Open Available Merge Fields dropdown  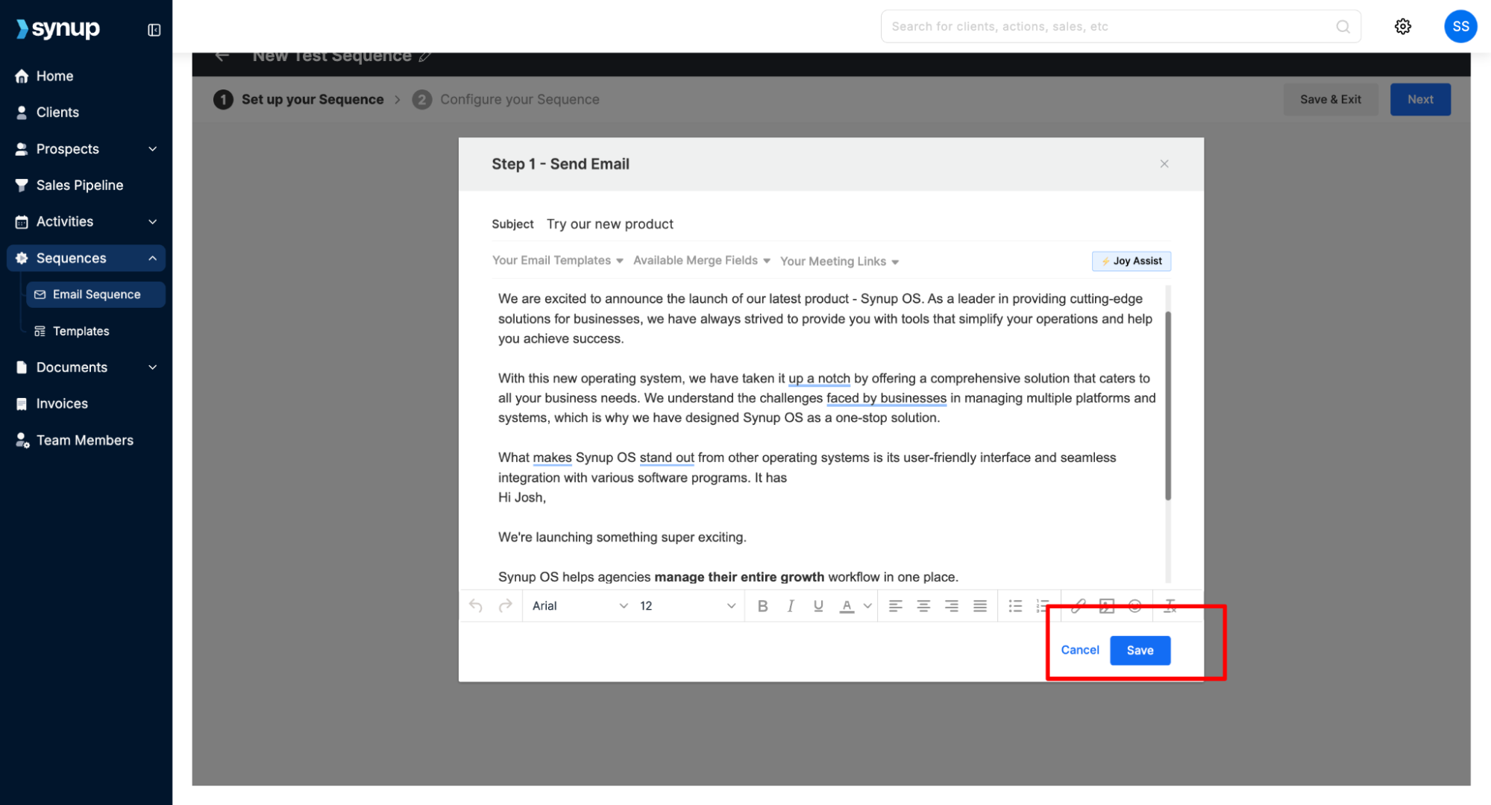coord(701,260)
